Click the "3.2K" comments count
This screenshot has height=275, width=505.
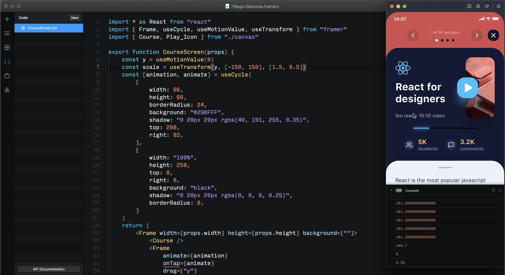coord(467,142)
